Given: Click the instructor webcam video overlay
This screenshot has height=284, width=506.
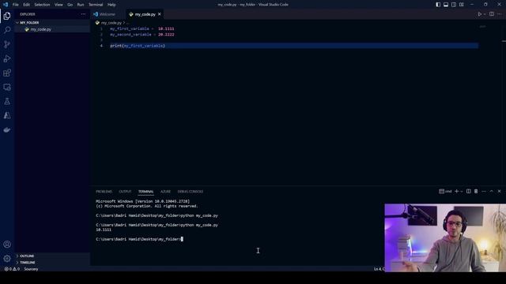Looking at the screenshot, I should coord(445,237).
